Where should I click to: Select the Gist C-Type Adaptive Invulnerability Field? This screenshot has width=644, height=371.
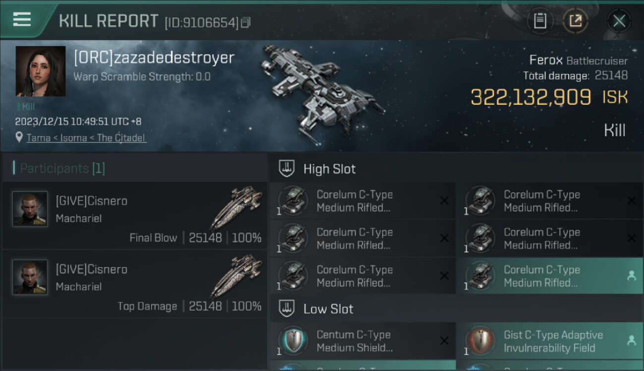tap(550, 341)
